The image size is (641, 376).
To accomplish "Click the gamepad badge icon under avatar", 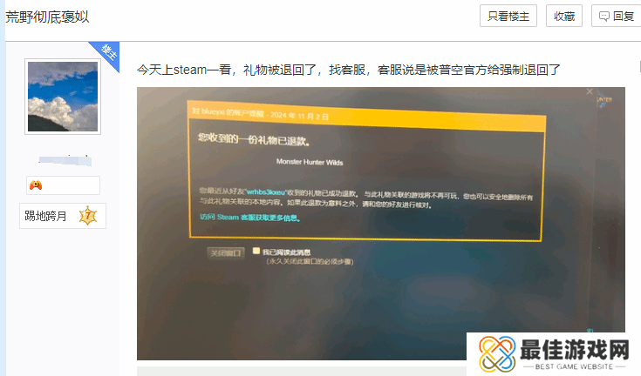I will tap(36, 185).
